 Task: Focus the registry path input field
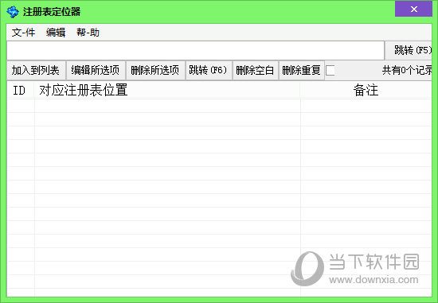tap(196, 51)
